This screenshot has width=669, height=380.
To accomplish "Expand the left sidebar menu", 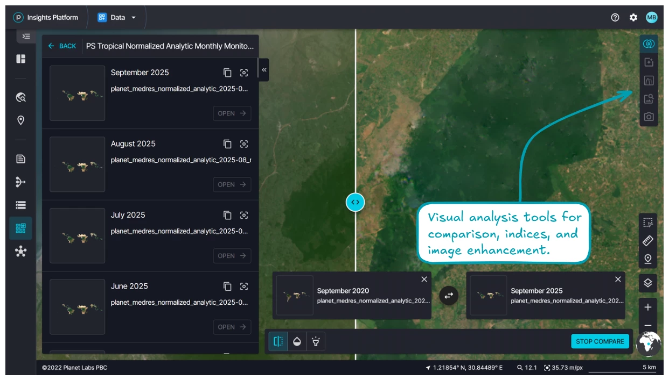I will tap(26, 36).
